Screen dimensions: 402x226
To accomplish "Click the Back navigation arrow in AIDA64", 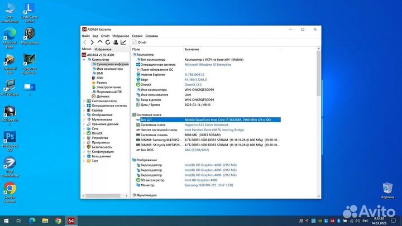I will pyautogui.click(x=85, y=42).
